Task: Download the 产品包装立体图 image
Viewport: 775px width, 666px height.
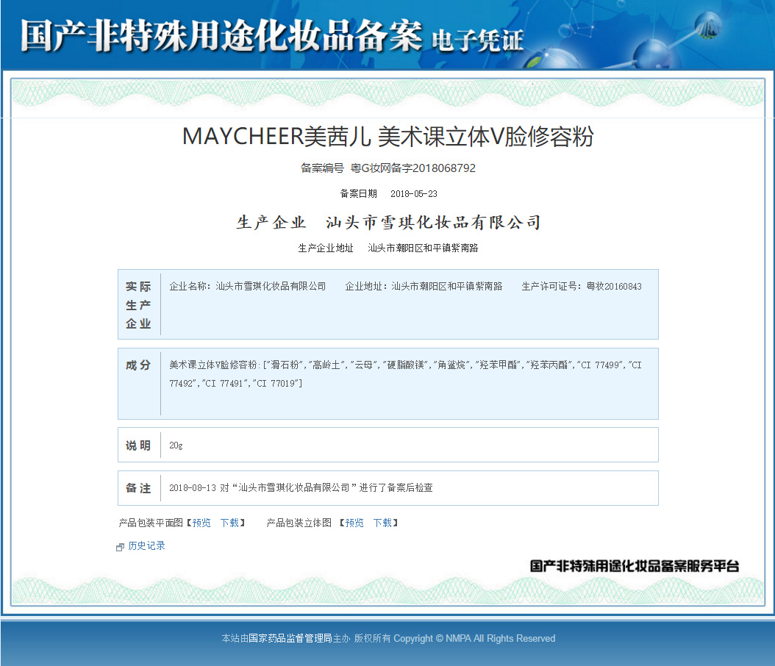Action: click(x=382, y=523)
